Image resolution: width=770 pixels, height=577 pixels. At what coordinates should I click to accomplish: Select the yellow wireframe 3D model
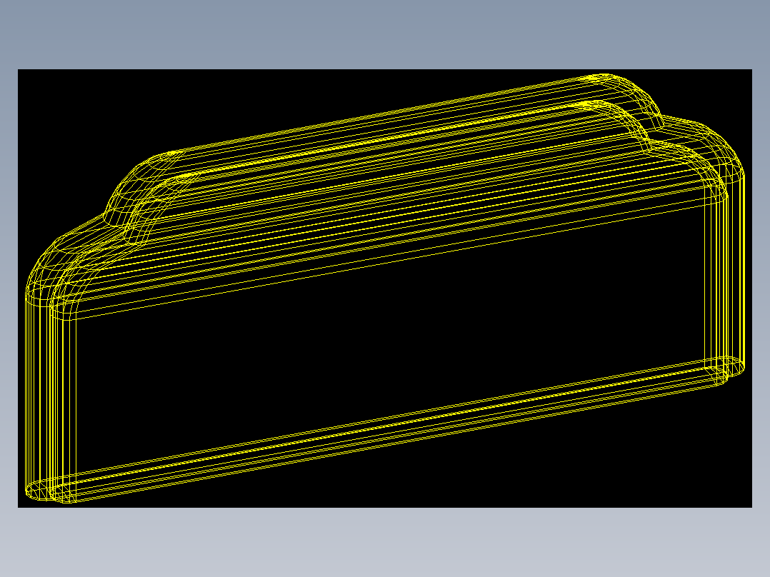pos(385,288)
